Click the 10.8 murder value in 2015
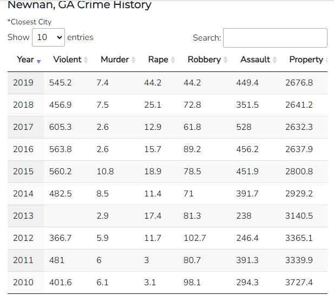This screenshot has width=334, height=295. point(105,172)
